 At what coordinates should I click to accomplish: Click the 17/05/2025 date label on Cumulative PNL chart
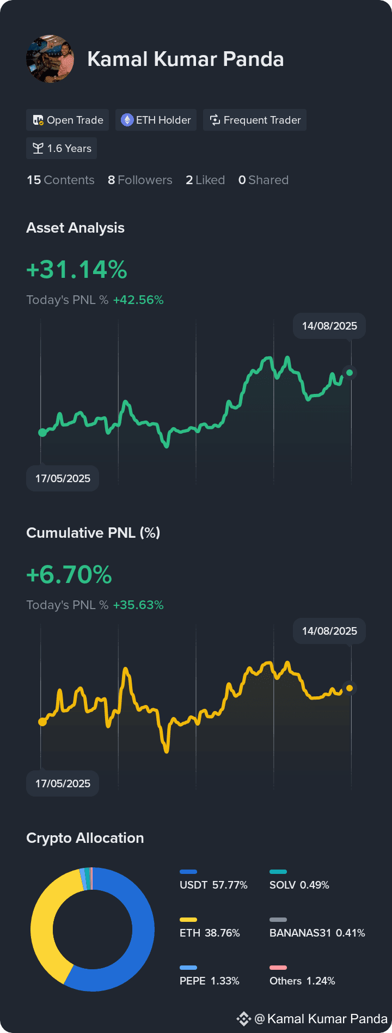(63, 783)
